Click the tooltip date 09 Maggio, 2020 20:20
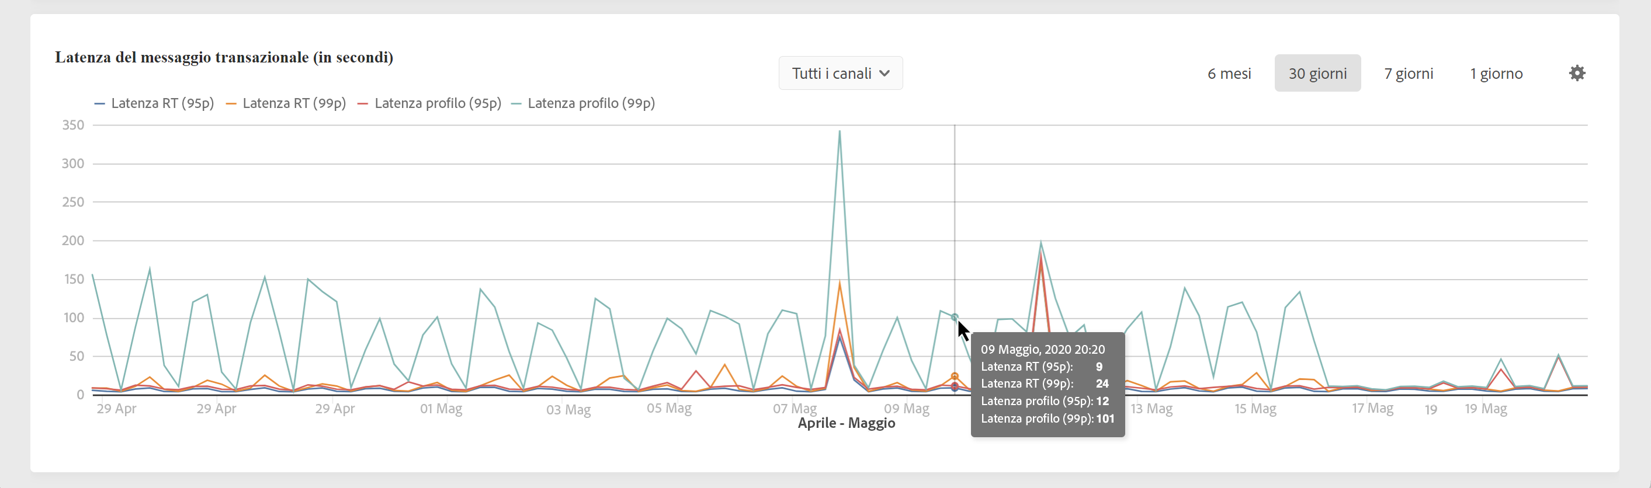 point(1042,350)
